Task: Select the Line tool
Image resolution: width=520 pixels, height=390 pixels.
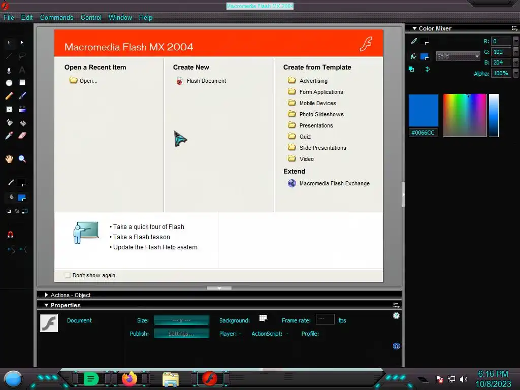Action: [9, 56]
